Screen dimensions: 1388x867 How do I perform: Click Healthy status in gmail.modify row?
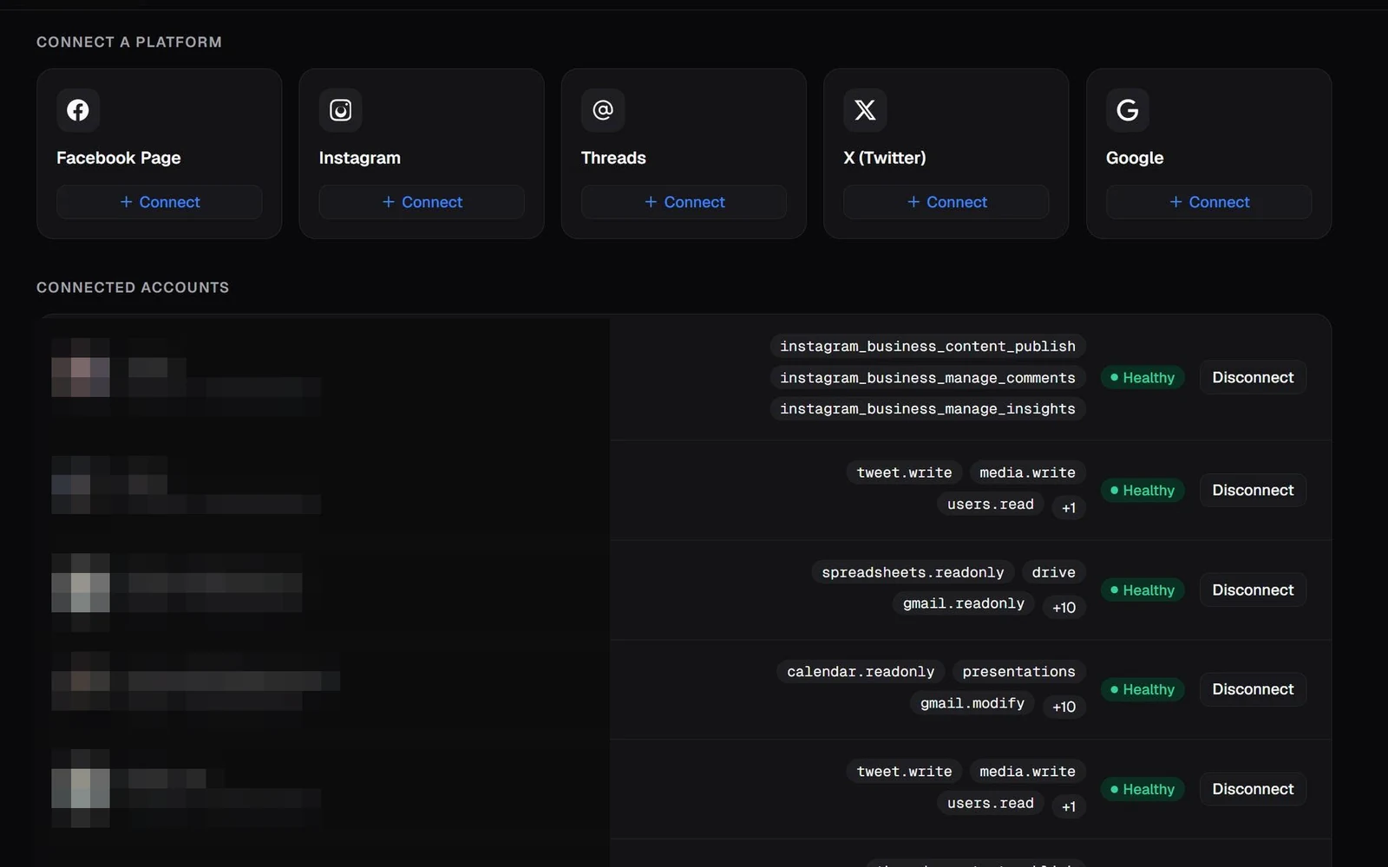(1142, 690)
